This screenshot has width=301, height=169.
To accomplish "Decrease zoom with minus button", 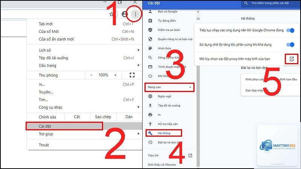I will pyautogui.click(x=91, y=75).
